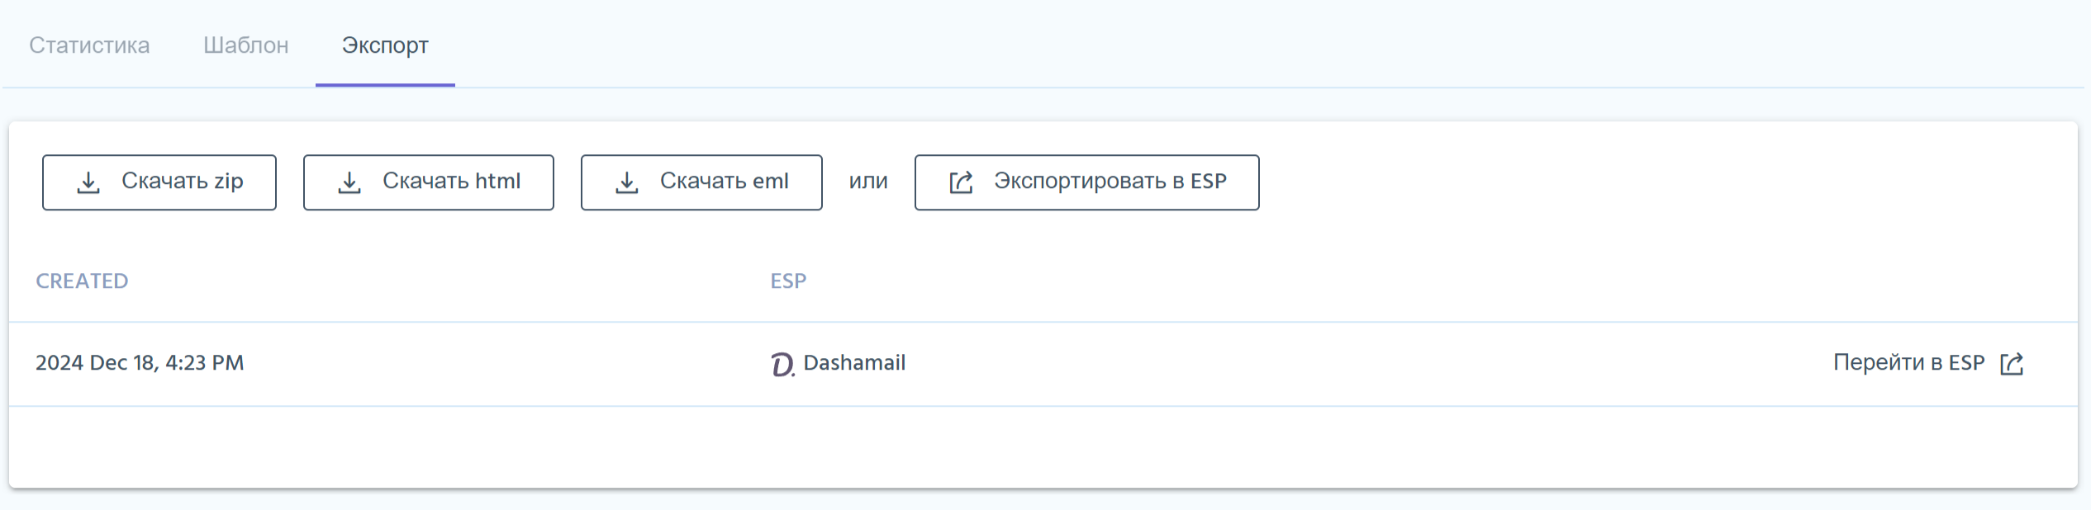Click the Dashamail name in the export row
This screenshot has height=510, width=2091.
pos(854,363)
